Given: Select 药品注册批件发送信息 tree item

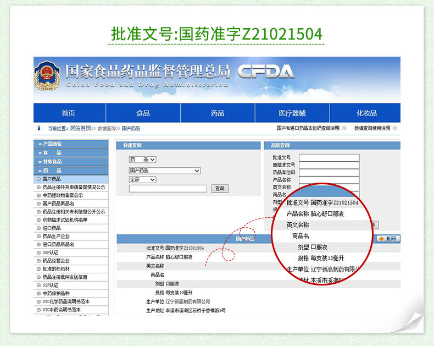Looking at the screenshot, I should [65, 277].
